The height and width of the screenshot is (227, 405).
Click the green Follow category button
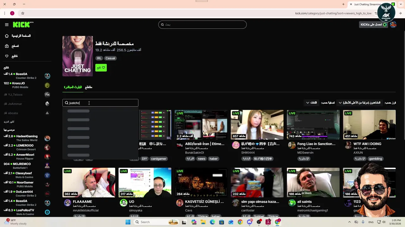tap(101, 68)
